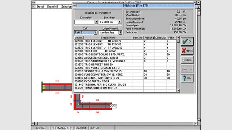Image resolution: width=232 pixels, height=130 pixels.
Task: Click the green stop-end at the wall's left
Action: (42, 87)
